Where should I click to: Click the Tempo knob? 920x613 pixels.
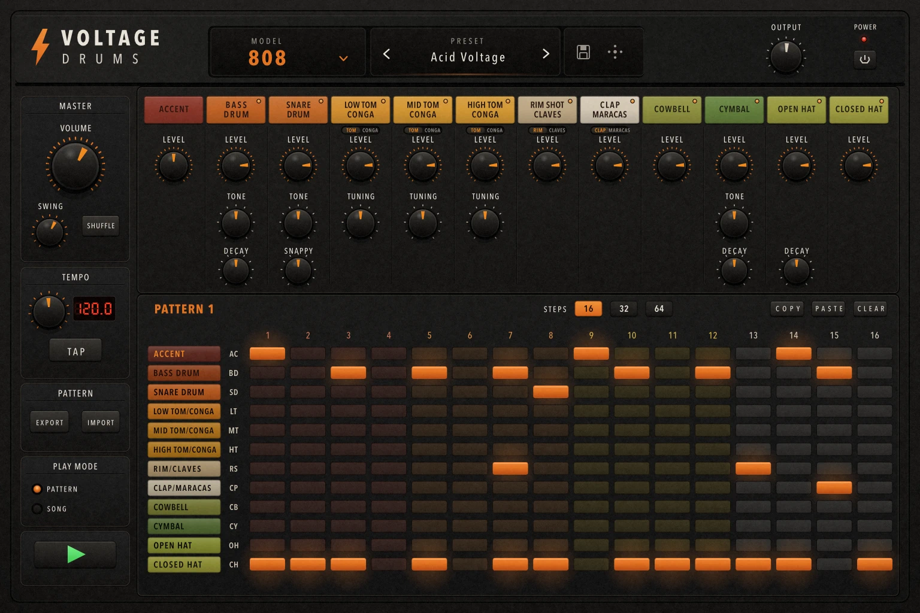(x=49, y=311)
